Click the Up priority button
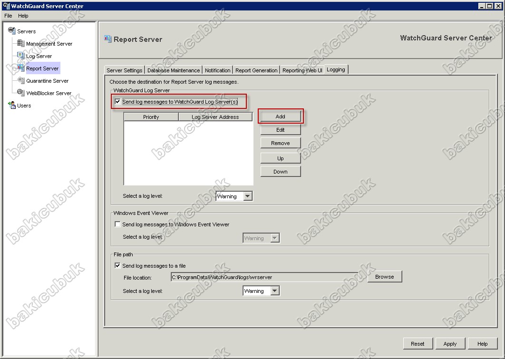The height and width of the screenshot is (359, 505). [281, 158]
